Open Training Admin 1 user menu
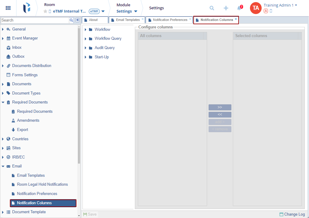309x218 pixels. (x=280, y=5)
